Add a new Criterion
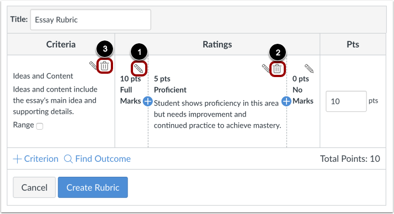394x214 pixels. (x=35, y=159)
